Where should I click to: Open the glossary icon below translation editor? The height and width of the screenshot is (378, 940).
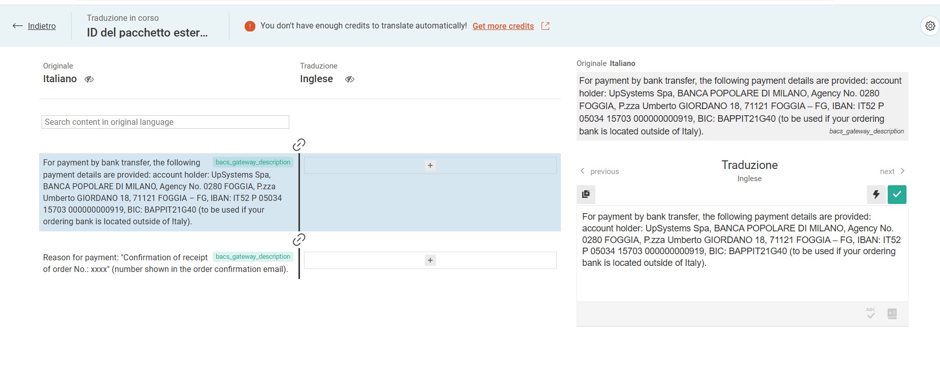(892, 314)
